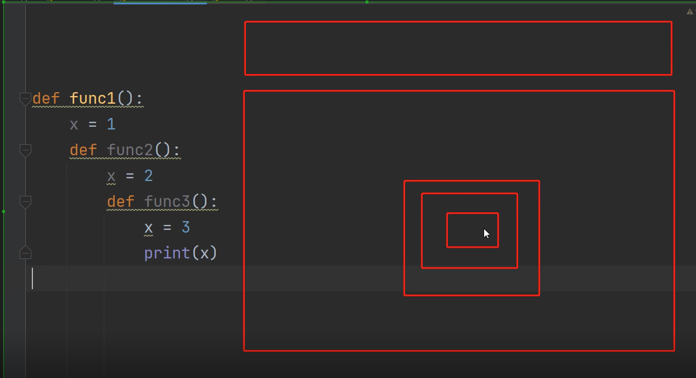The image size is (696, 378).
Task: Click the x argument inside print()
Action: click(x=204, y=254)
